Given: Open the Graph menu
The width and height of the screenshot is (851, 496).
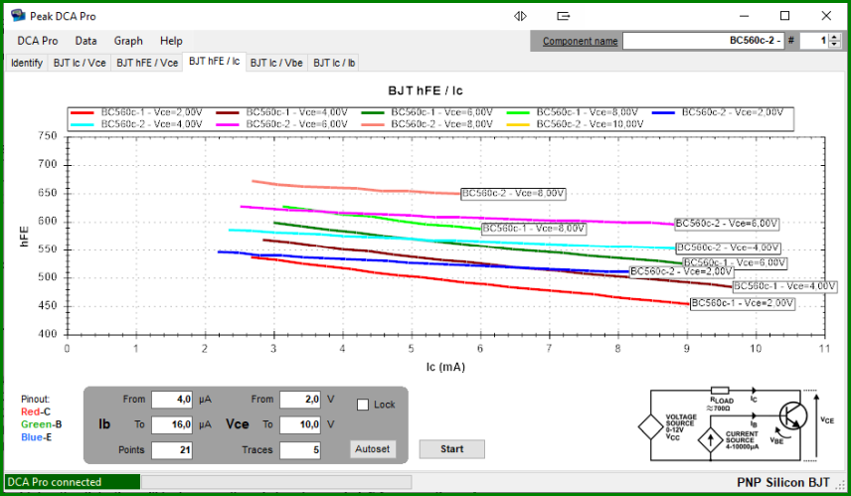Looking at the screenshot, I should pyautogui.click(x=128, y=41).
